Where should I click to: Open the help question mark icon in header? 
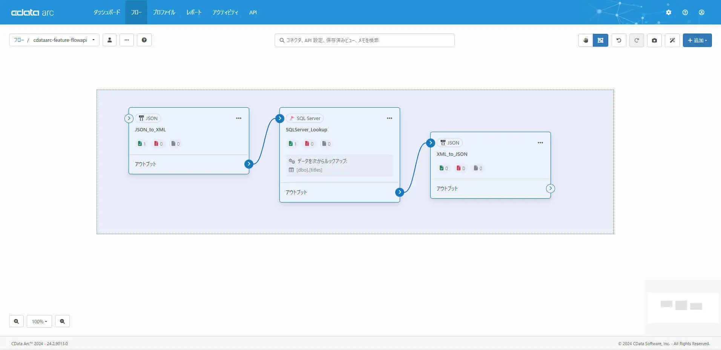coord(685,12)
